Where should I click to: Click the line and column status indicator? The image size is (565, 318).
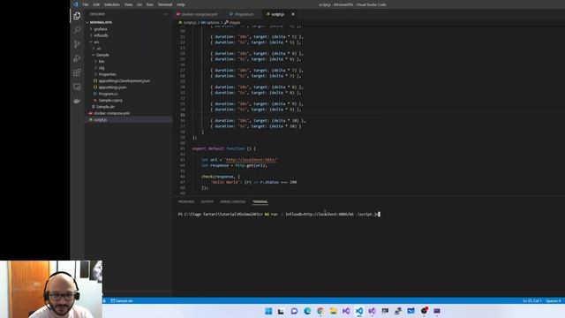point(532,300)
